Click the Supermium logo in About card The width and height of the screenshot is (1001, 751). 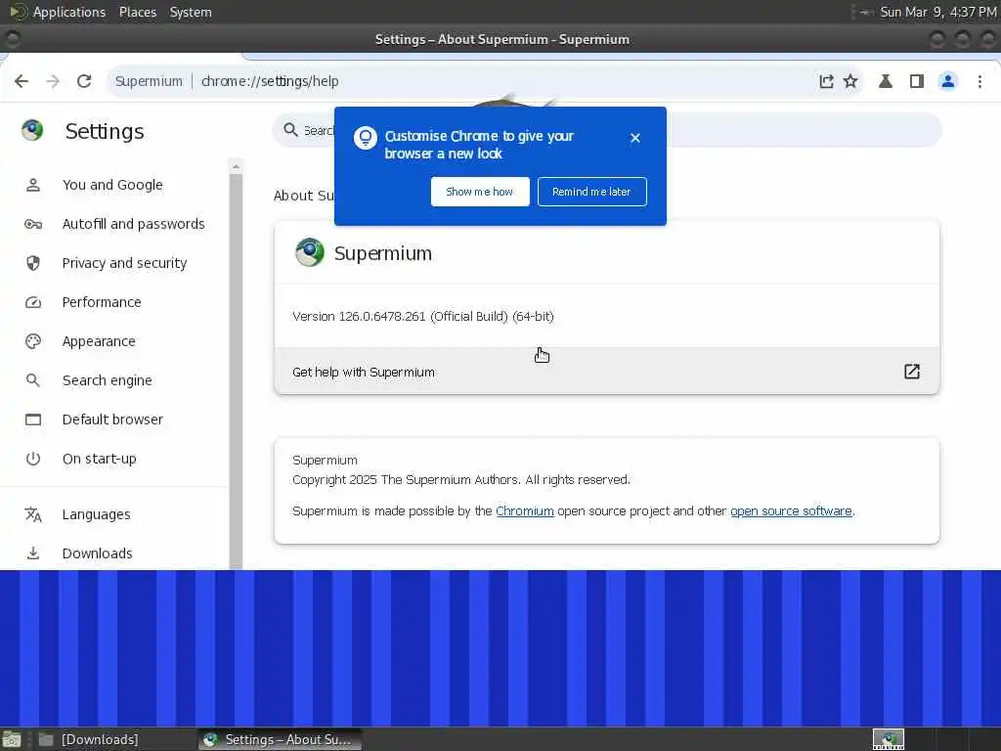[310, 252]
